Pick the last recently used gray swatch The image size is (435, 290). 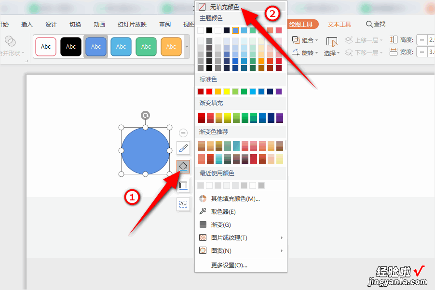click(x=261, y=185)
